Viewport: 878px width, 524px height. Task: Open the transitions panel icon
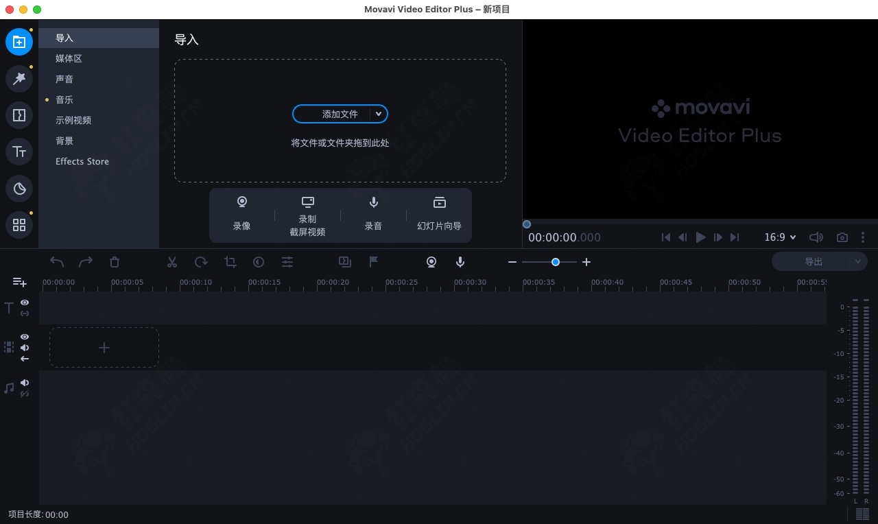(19, 115)
